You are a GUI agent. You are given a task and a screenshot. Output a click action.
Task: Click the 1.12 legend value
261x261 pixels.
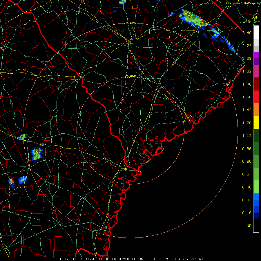[x=247, y=136]
